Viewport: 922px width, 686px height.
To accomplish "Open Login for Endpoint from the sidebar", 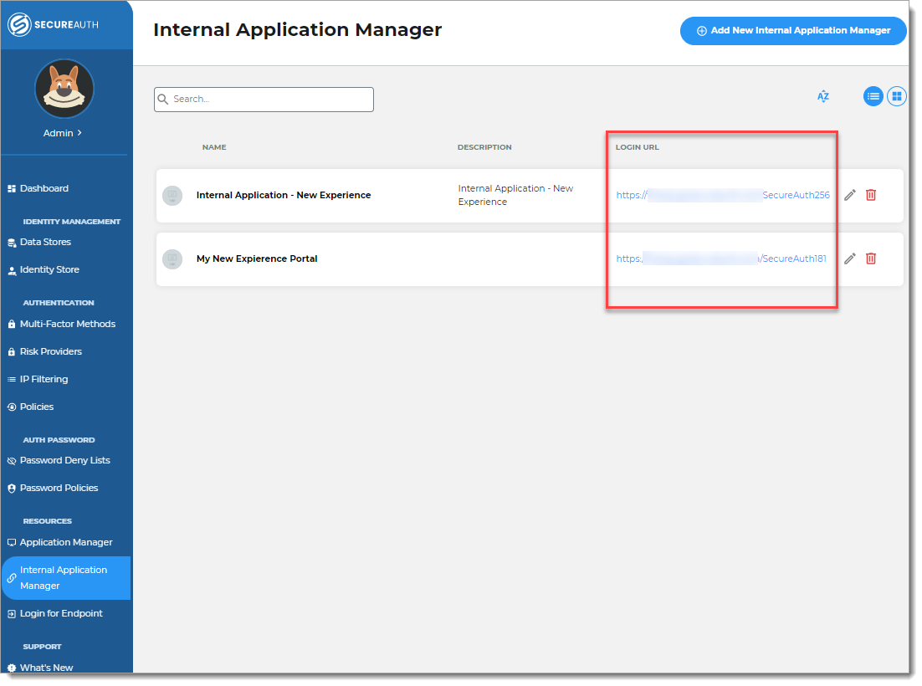I will click(59, 613).
